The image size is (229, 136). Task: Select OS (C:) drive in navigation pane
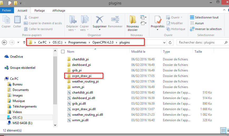click(x=26, y=118)
